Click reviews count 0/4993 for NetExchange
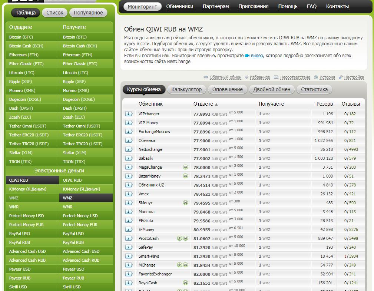 click(x=351, y=149)
